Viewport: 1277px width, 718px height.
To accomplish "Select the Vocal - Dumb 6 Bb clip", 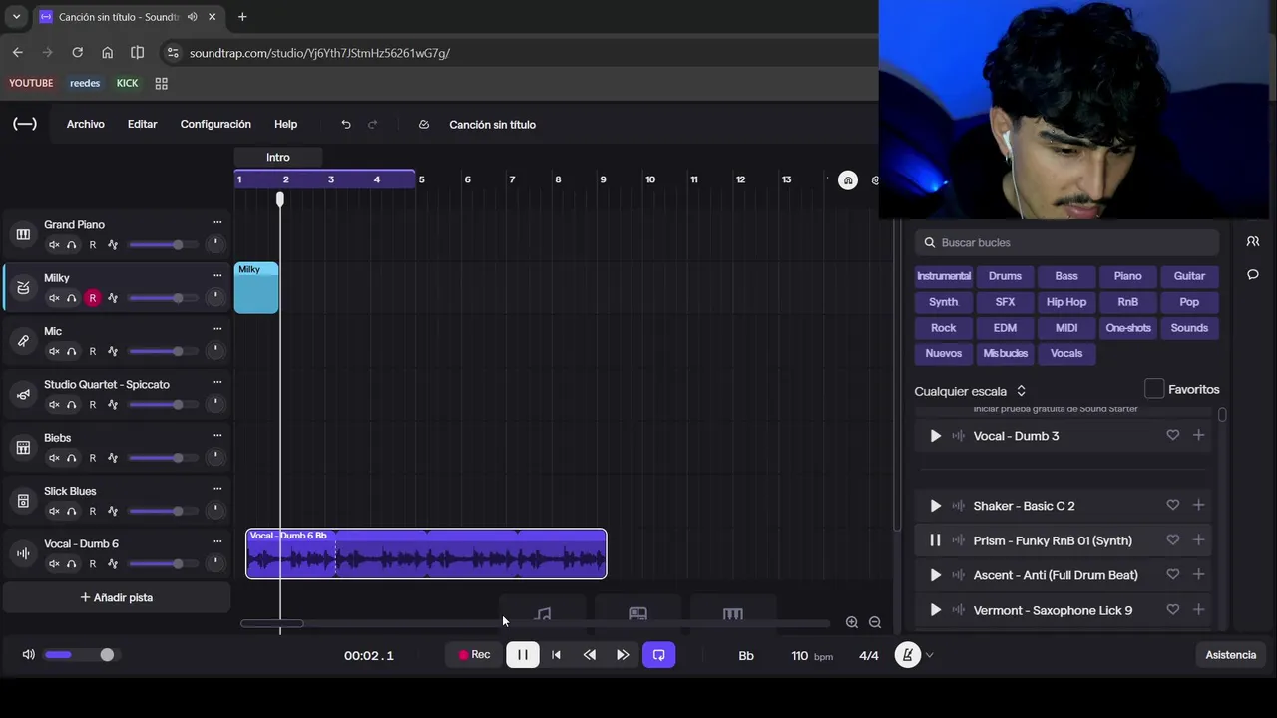I will pos(426,553).
